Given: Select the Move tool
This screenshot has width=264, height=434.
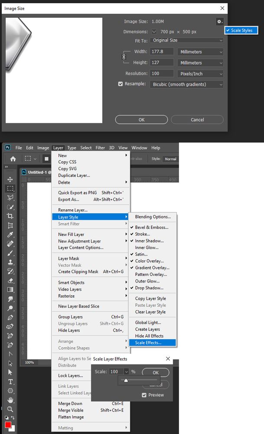Looking at the screenshot, I should tap(10, 179).
